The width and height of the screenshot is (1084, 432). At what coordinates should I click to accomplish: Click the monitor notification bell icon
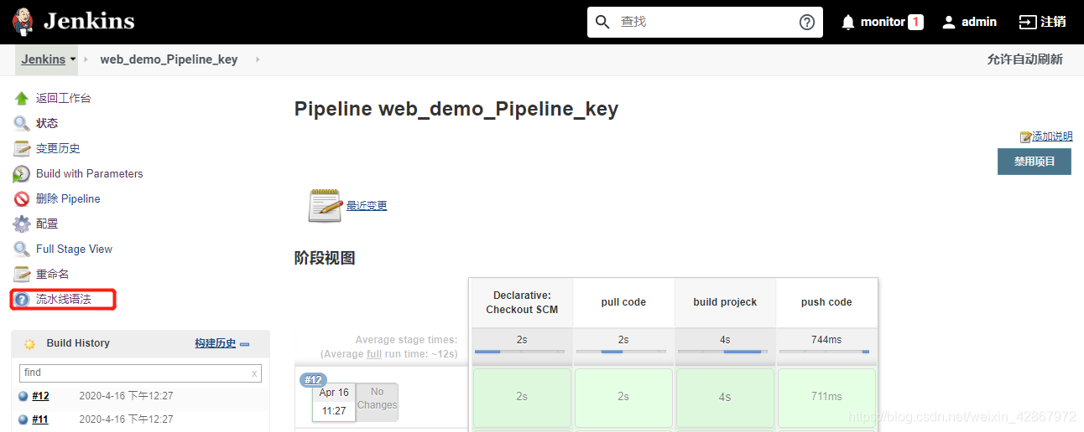tap(848, 22)
